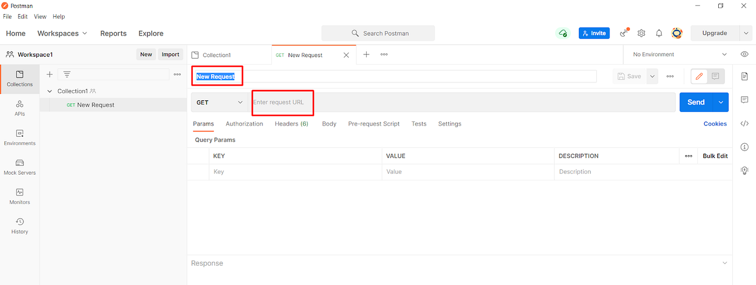
Task: Open Mock Servers in the sidebar
Action: tap(20, 168)
